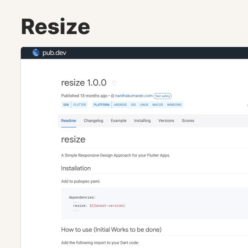The image size is (248, 248).
Task: Open the Versions tab
Action: pyautogui.click(x=166, y=121)
